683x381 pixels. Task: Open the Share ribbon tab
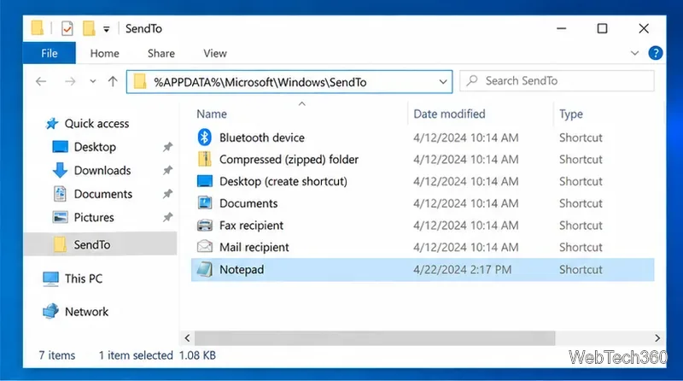[x=161, y=53]
